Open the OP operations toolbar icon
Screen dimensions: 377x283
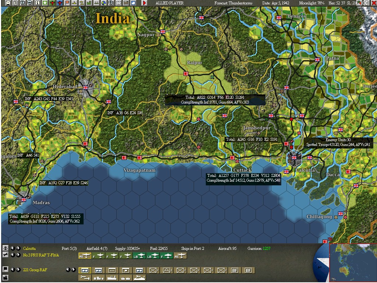119,3
